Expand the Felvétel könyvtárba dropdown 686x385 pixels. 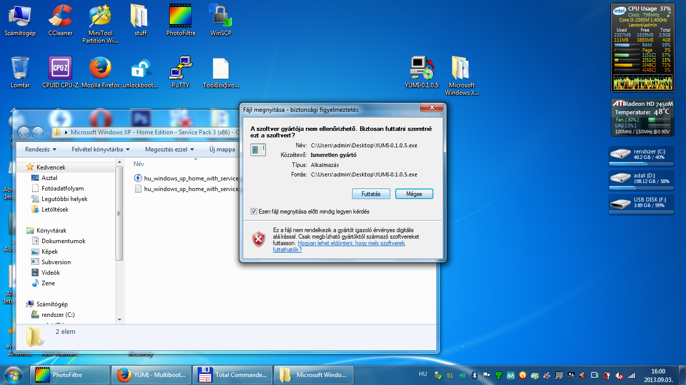click(x=100, y=149)
